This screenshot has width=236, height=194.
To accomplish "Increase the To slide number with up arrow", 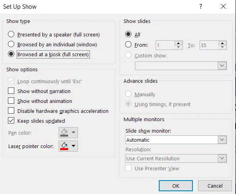I will (x=222, y=43).
